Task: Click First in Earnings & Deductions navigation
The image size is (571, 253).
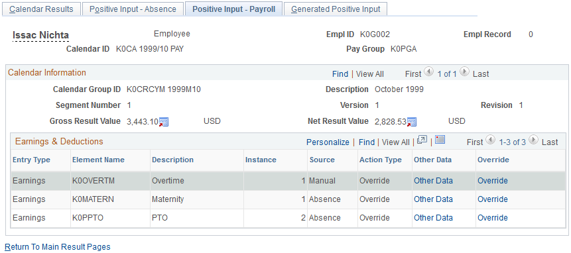Action: click(475, 142)
